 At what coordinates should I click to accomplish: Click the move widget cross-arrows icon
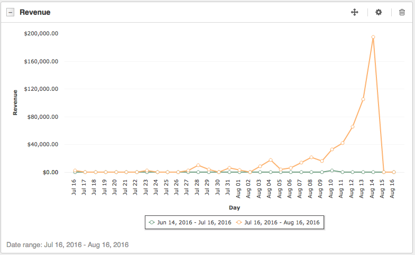point(354,12)
